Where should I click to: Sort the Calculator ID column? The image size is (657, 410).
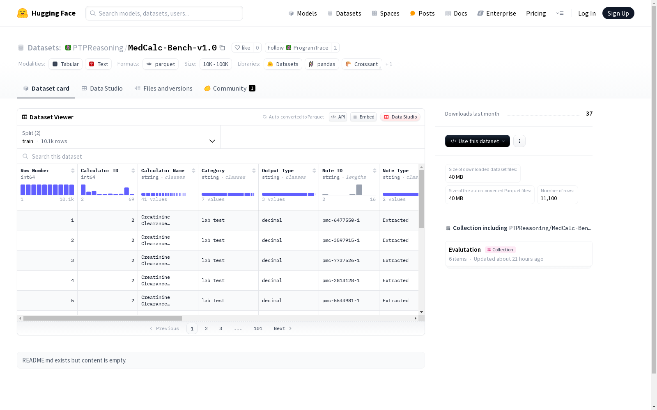(x=133, y=171)
